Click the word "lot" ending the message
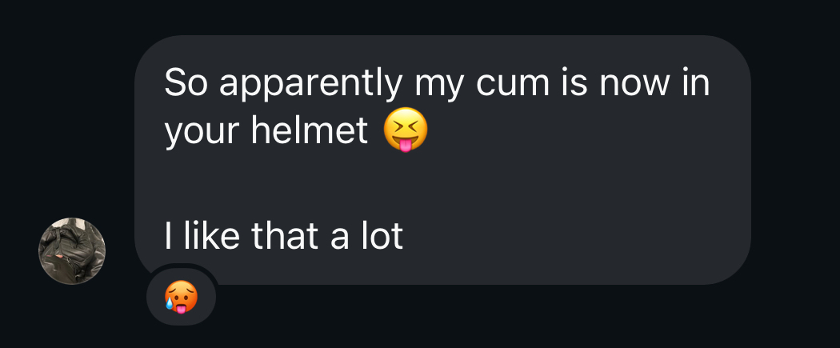 (382, 235)
